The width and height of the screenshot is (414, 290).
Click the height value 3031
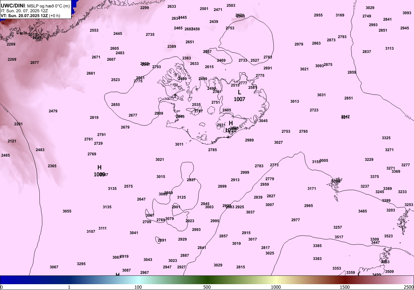[x=321, y=95]
